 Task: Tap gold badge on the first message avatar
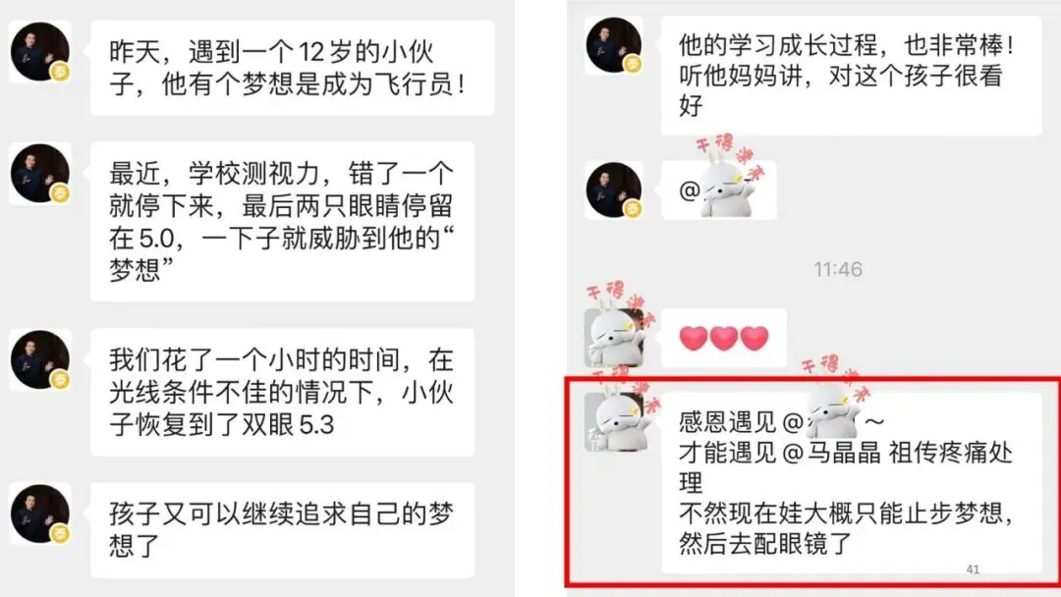[x=60, y=72]
